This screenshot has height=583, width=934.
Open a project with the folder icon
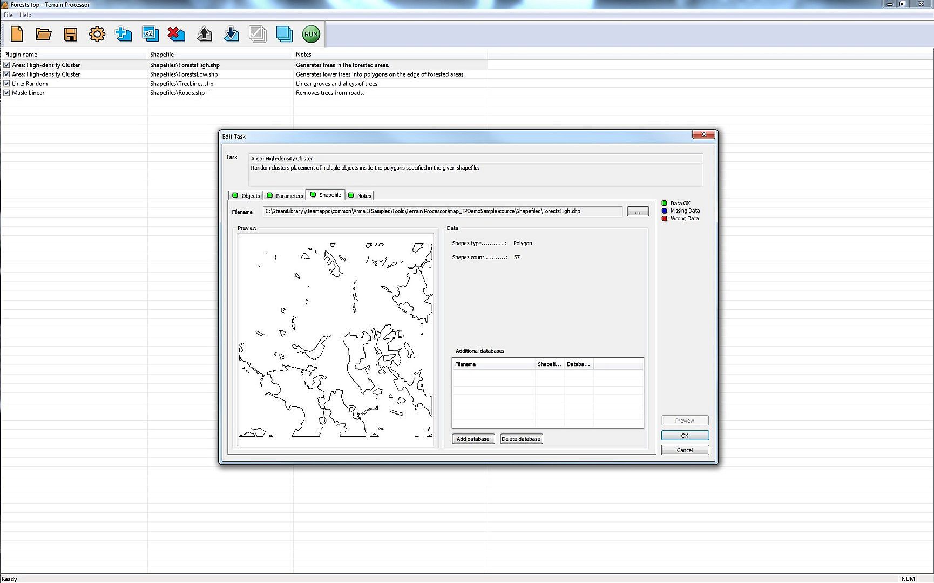(x=43, y=34)
